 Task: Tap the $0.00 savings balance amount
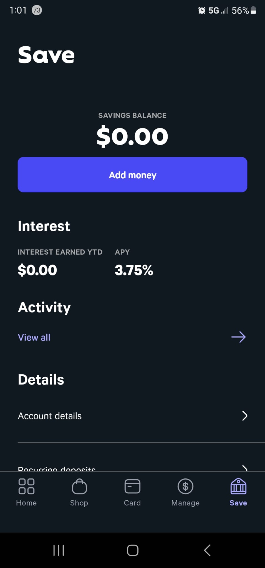[132, 136]
